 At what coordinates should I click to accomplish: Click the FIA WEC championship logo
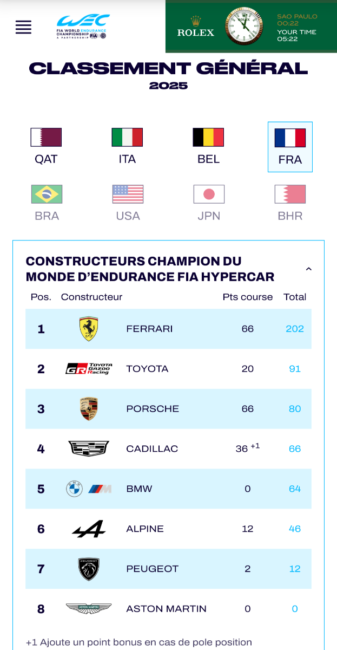pyautogui.click(x=82, y=27)
